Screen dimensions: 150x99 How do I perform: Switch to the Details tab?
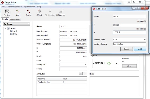click(x=5, y=19)
